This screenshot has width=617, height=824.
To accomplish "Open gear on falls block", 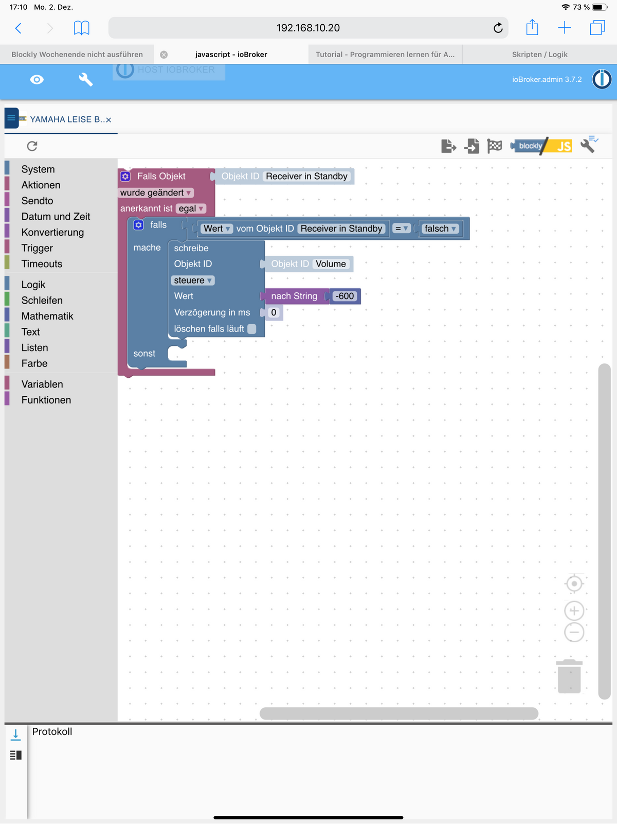I will [138, 225].
